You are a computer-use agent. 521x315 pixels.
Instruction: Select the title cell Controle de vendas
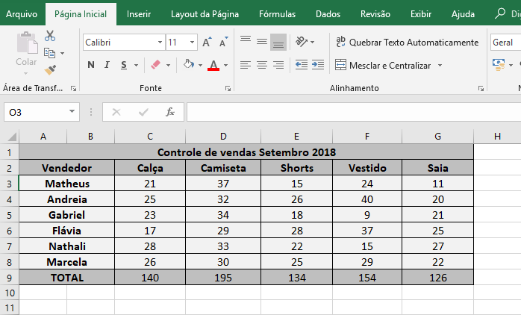[246, 152]
